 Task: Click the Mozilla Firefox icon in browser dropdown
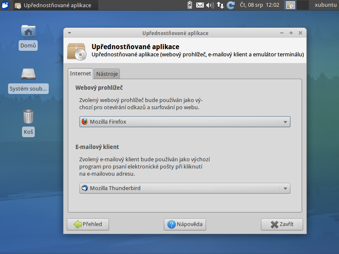(x=84, y=121)
